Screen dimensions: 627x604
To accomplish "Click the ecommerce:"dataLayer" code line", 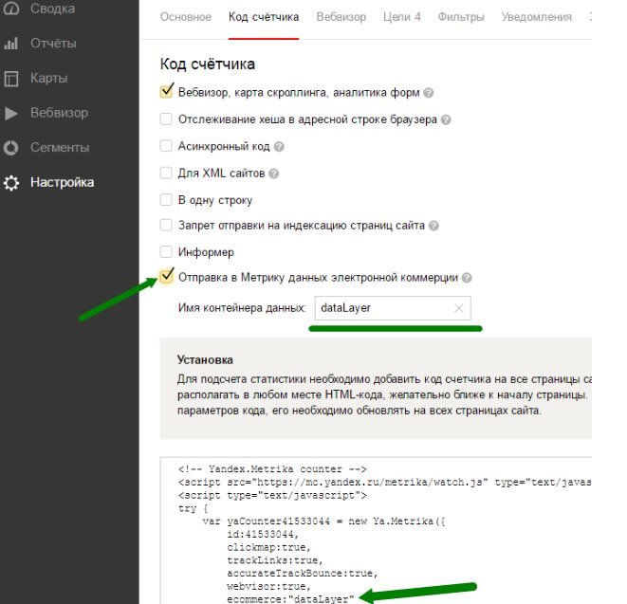I will click(290, 599).
